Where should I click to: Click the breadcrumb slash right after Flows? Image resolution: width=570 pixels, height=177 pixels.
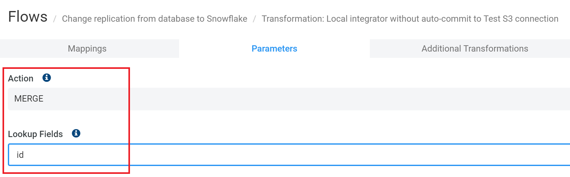pos(55,19)
